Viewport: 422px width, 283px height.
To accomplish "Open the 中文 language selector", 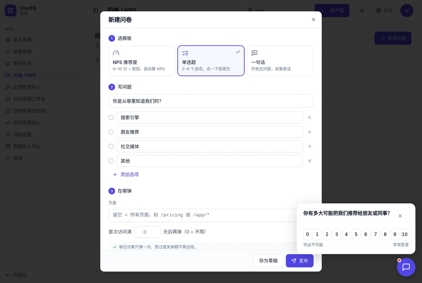I will point(384,11).
